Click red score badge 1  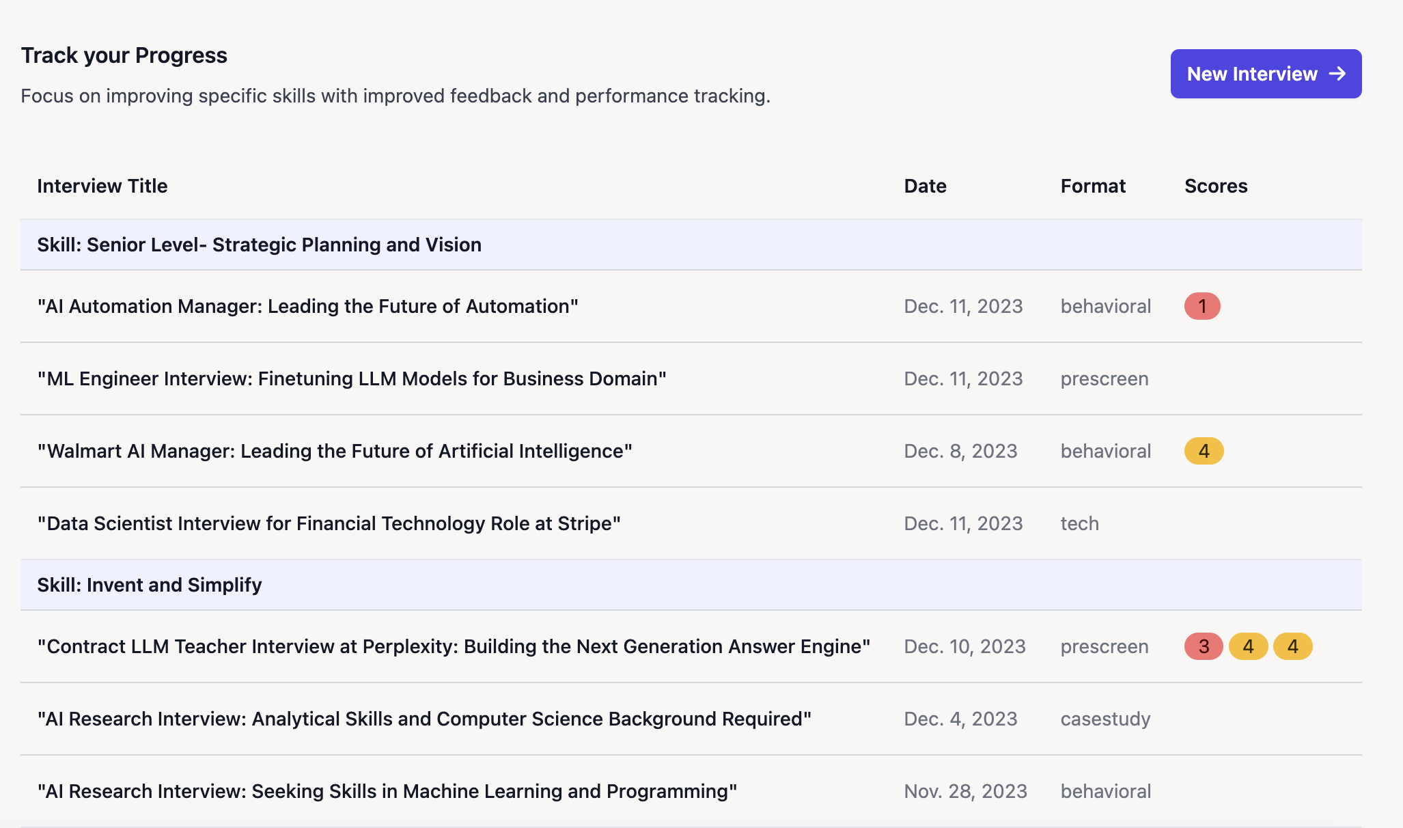pyautogui.click(x=1202, y=306)
